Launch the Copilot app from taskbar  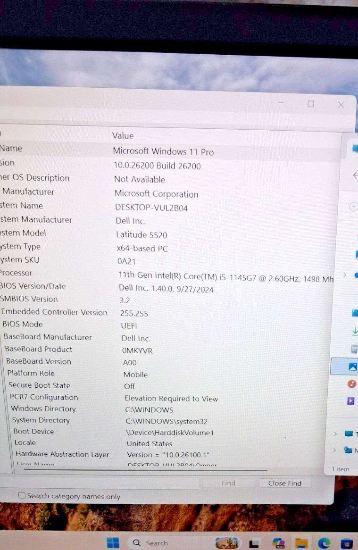(278, 543)
